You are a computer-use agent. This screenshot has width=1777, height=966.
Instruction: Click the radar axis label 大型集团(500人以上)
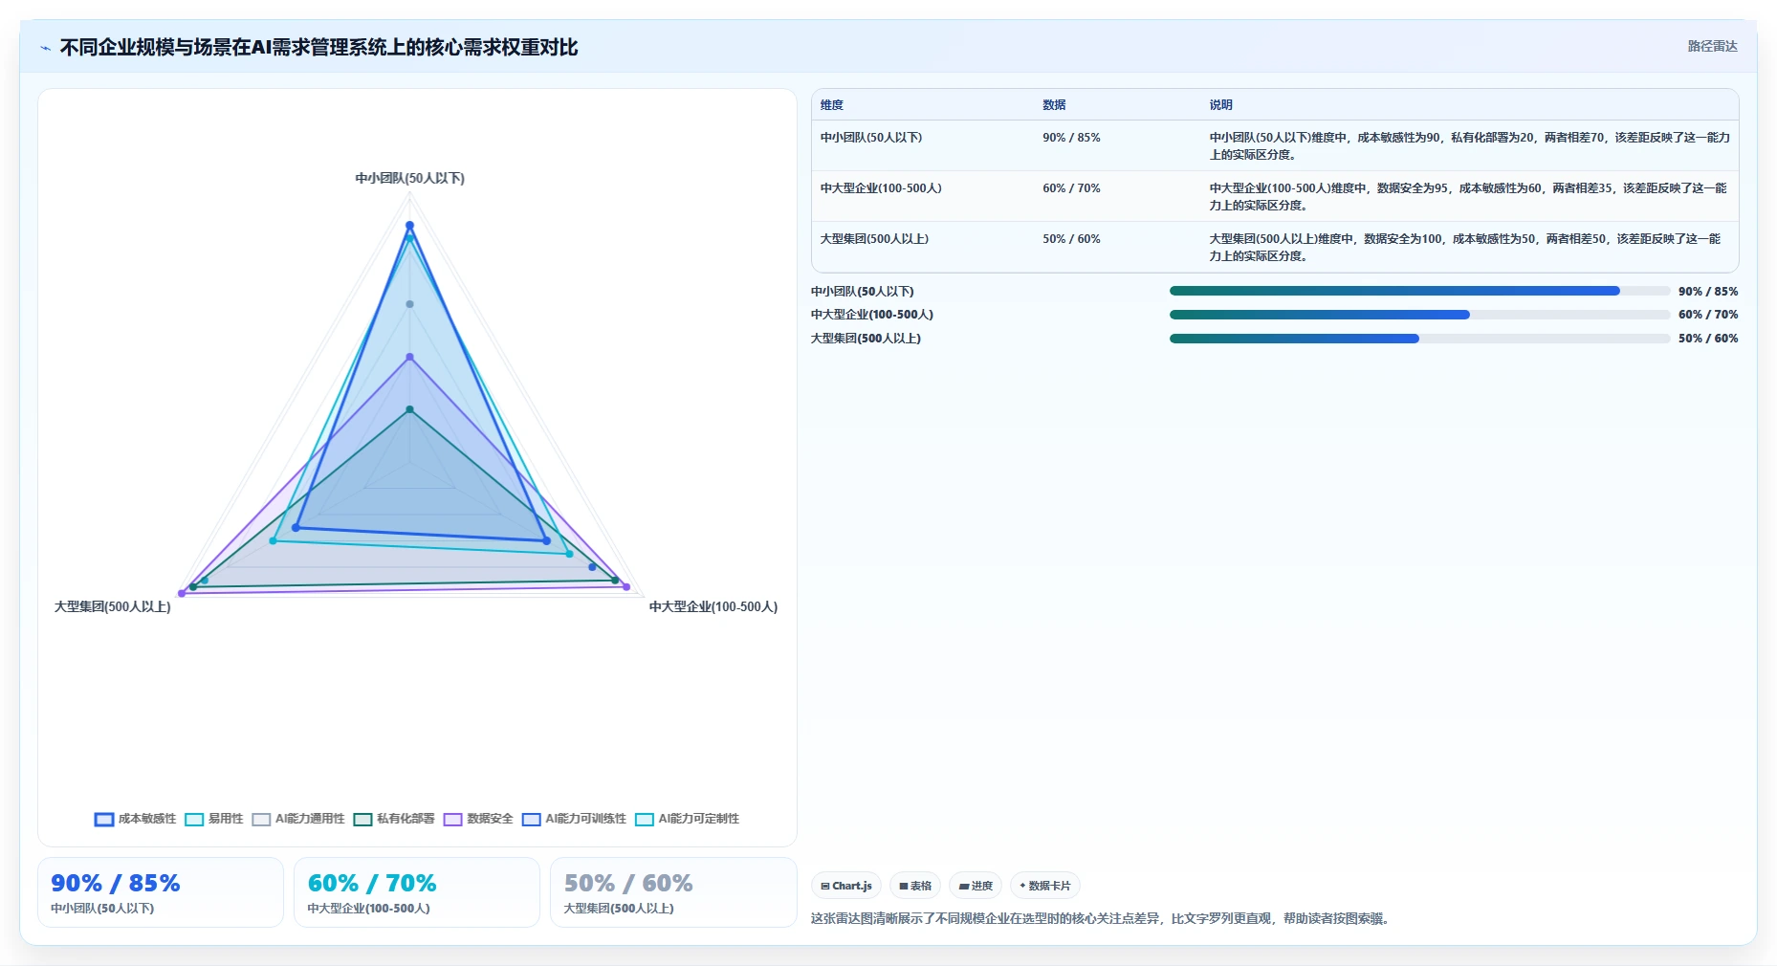coord(112,606)
